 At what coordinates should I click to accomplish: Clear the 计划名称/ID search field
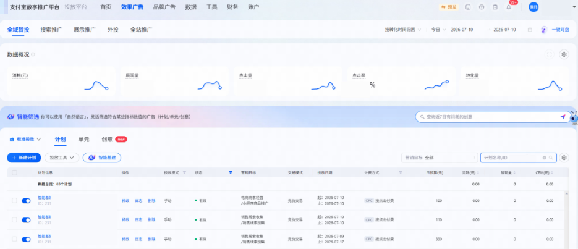click(x=544, y=158)
